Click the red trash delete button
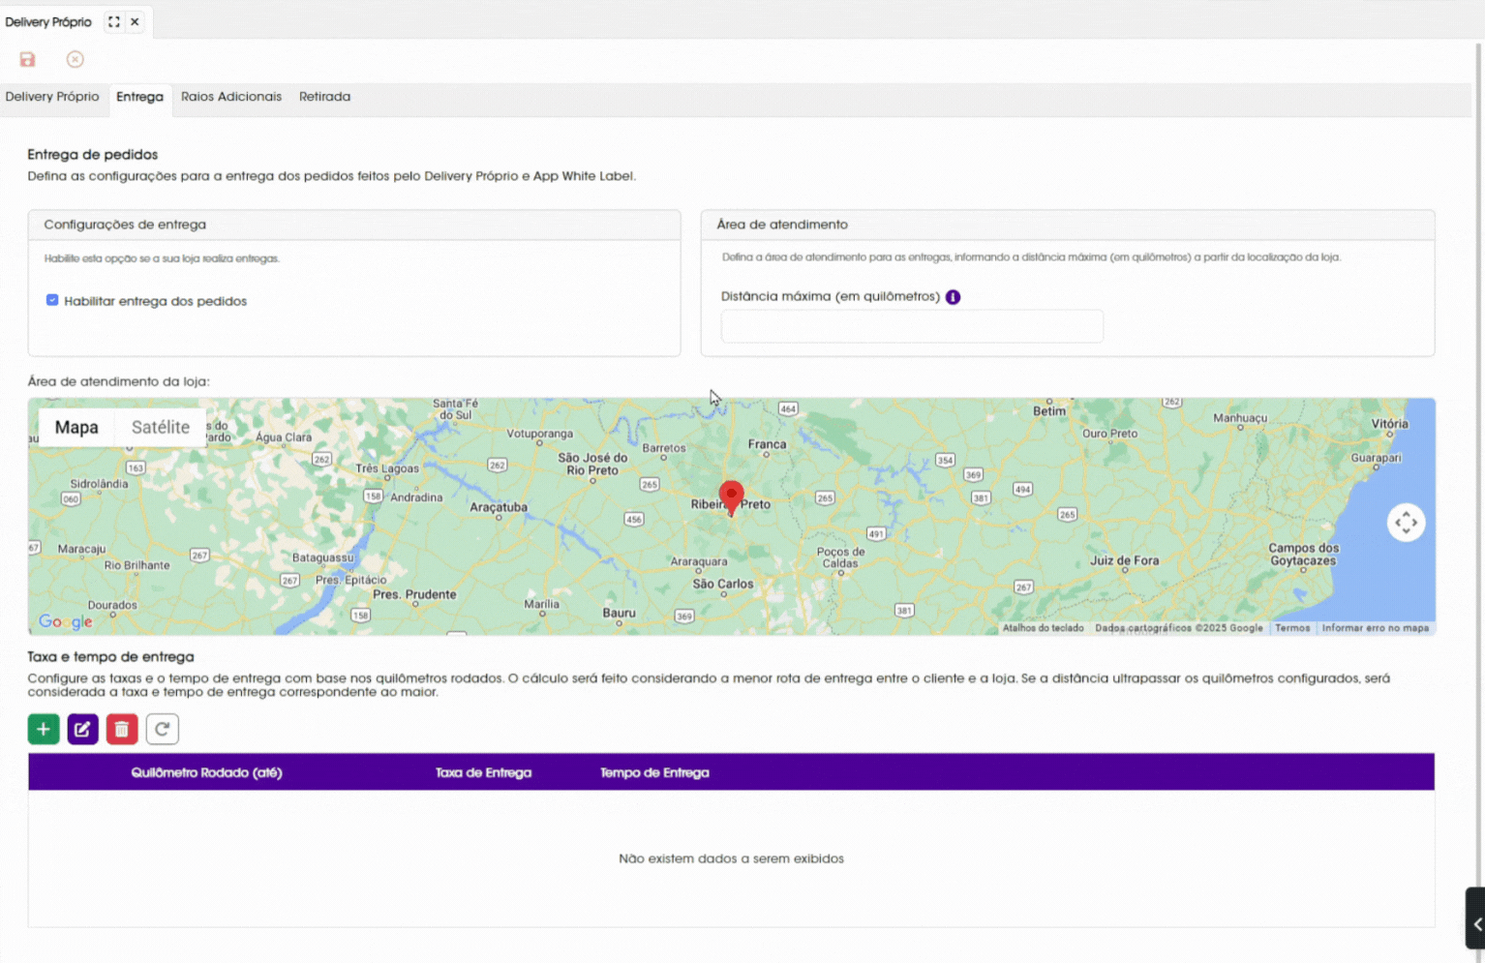Screen dimensions: 1485x963 click(x=122, y=729)
